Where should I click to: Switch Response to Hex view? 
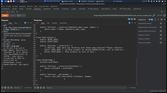(x=48, y=23)
